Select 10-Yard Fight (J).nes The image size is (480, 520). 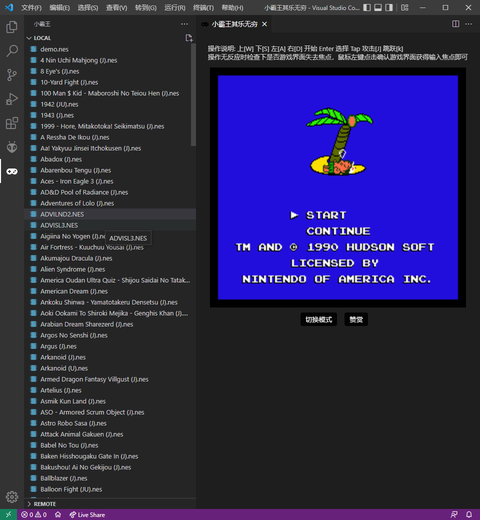(x=110, y=82)
